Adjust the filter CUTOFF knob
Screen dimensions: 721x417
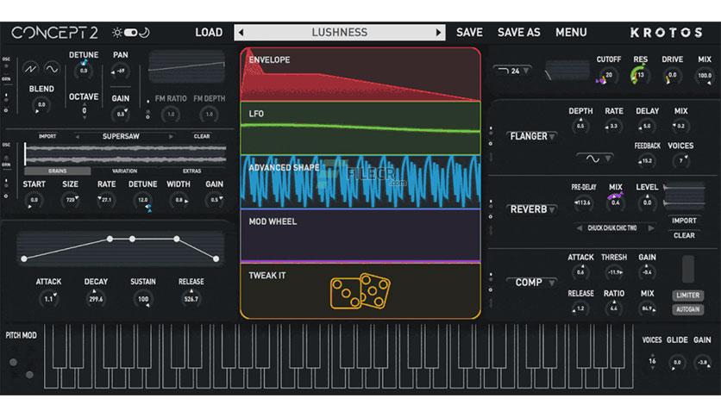pos(608,75)
